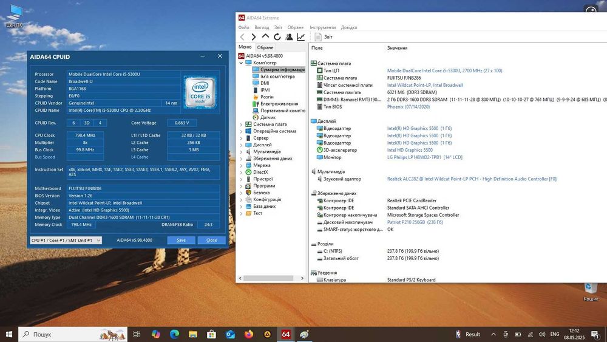The height and width of the screenshot is (342, 607).
Task: Open Realtek ALC282 audio adapter link
Action: 472,179
